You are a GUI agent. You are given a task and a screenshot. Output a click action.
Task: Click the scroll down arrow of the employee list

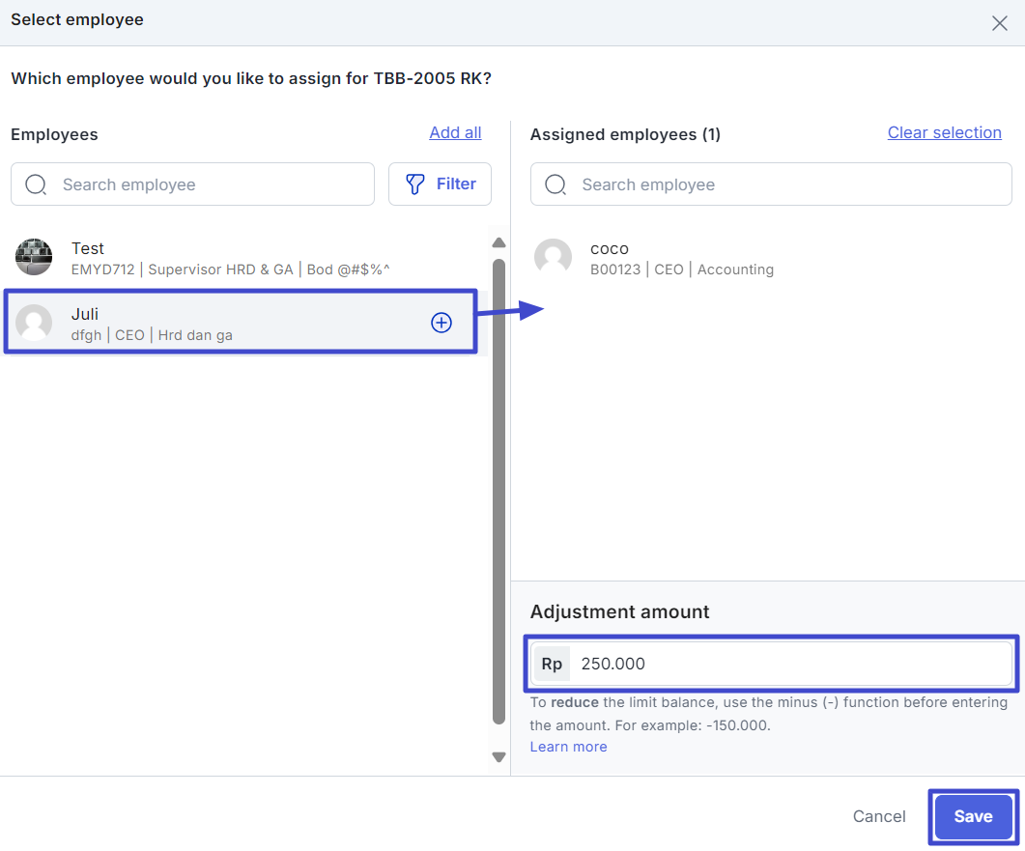click(x=498, y=757)
